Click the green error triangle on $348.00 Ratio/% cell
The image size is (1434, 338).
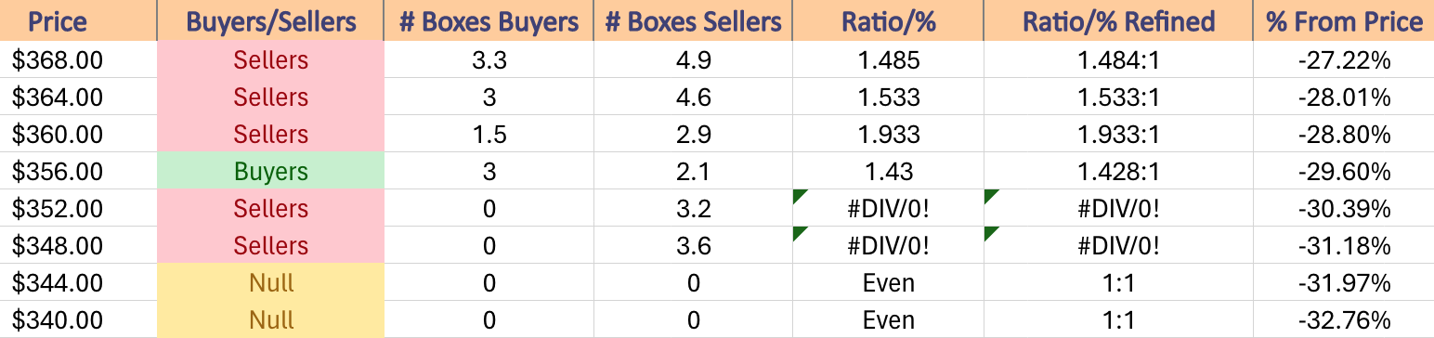click(798, 232)
